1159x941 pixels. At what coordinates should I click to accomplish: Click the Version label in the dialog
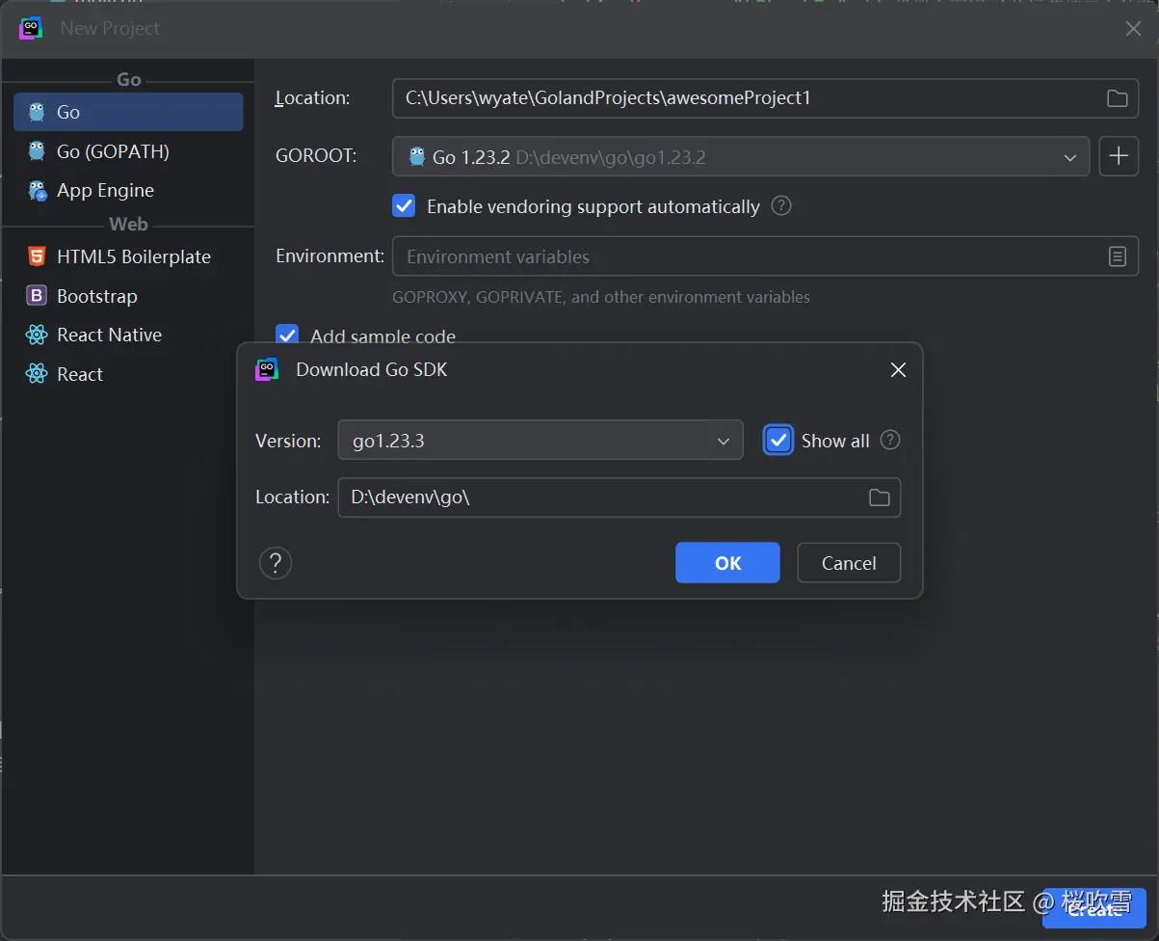click(288, 441)
